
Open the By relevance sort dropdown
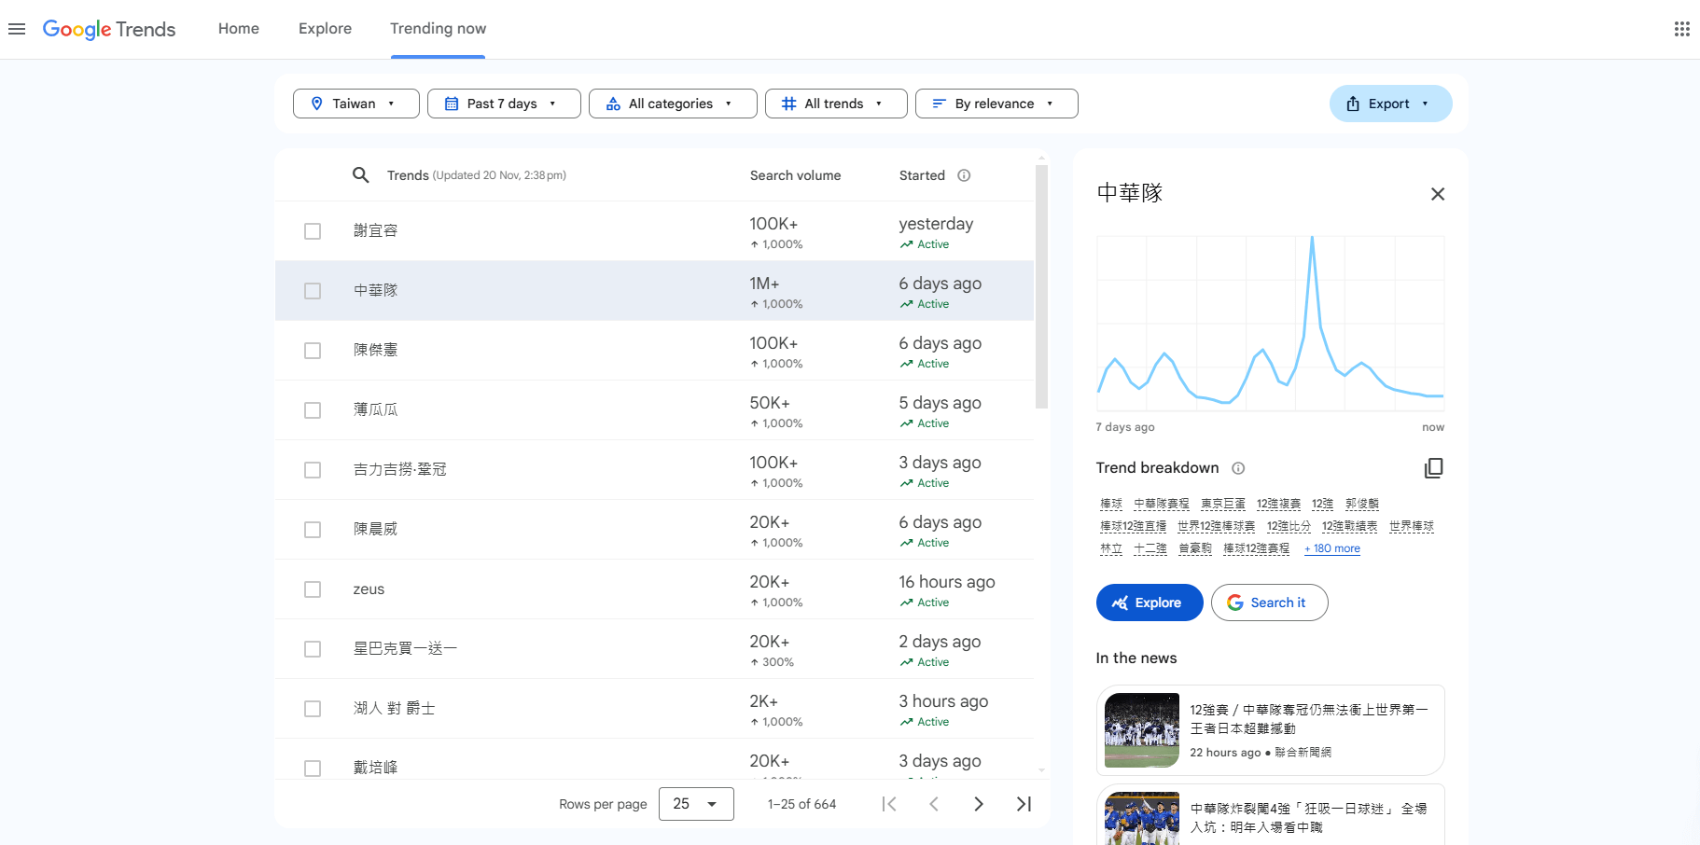click(x=996, y=104)
